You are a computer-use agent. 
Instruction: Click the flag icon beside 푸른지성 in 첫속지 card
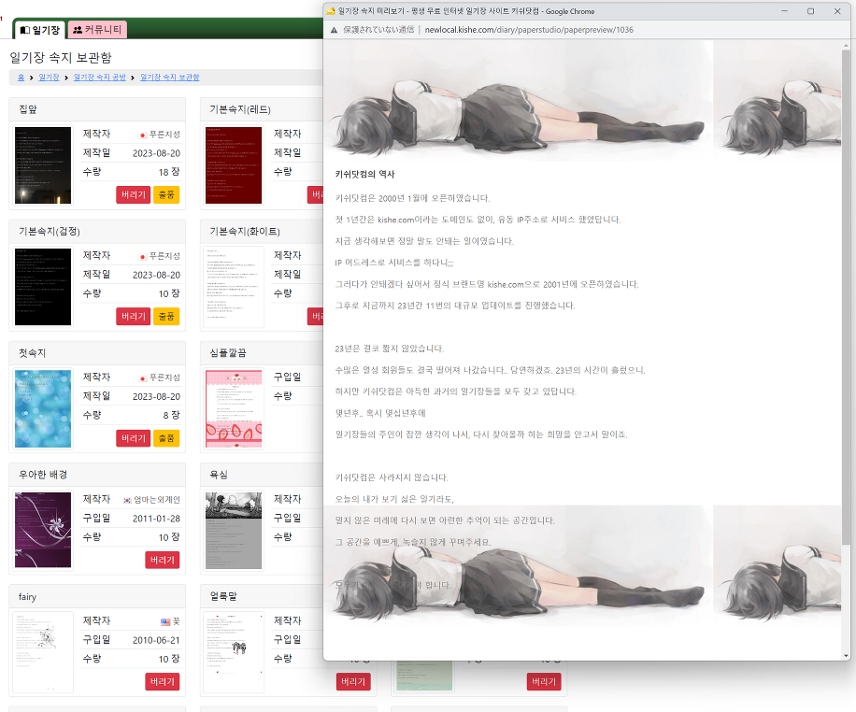pyautogui.click(x=143, y=378)
